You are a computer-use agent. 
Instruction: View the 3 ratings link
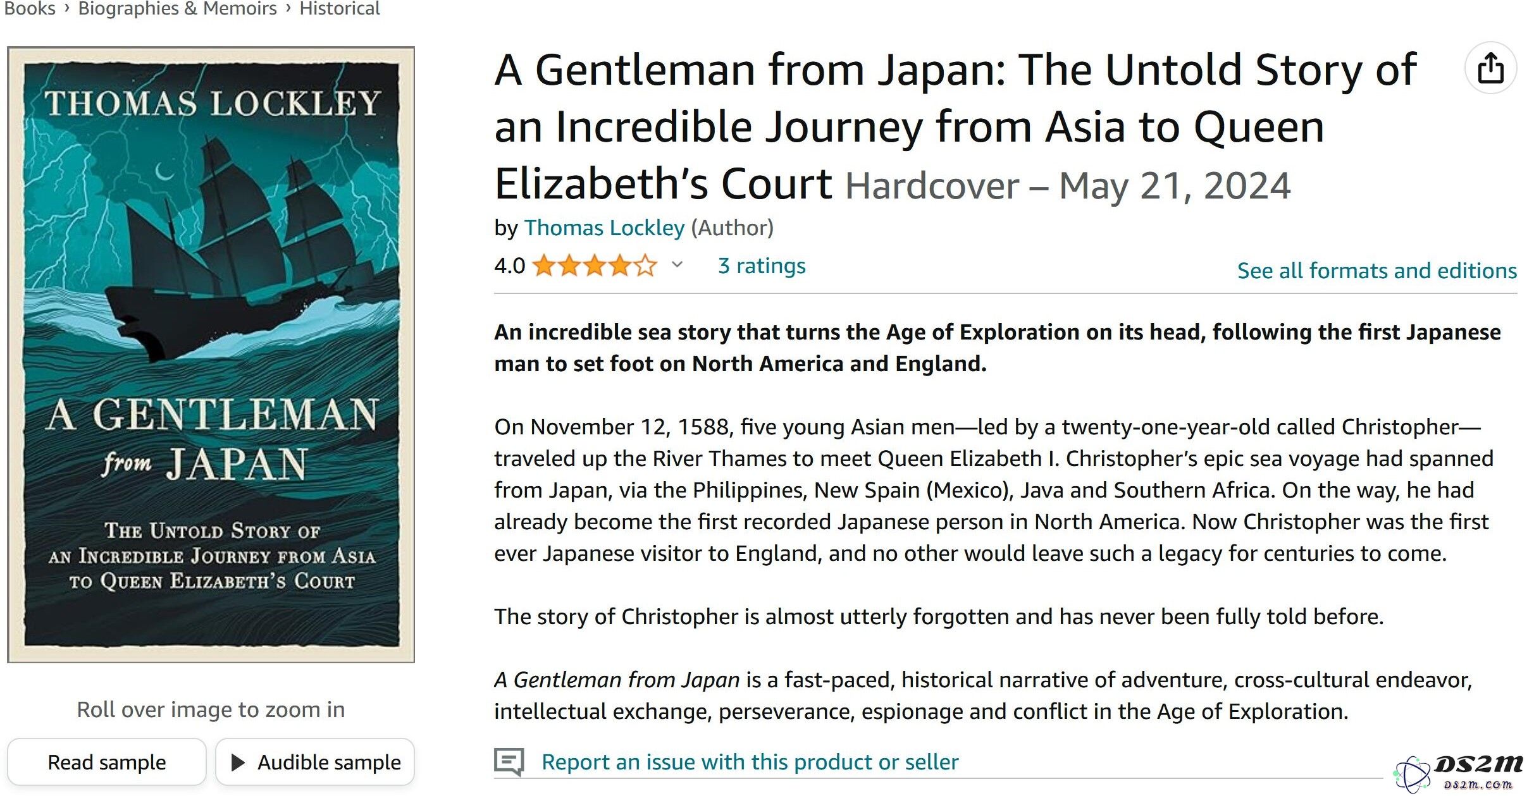(x=762, y=266)
